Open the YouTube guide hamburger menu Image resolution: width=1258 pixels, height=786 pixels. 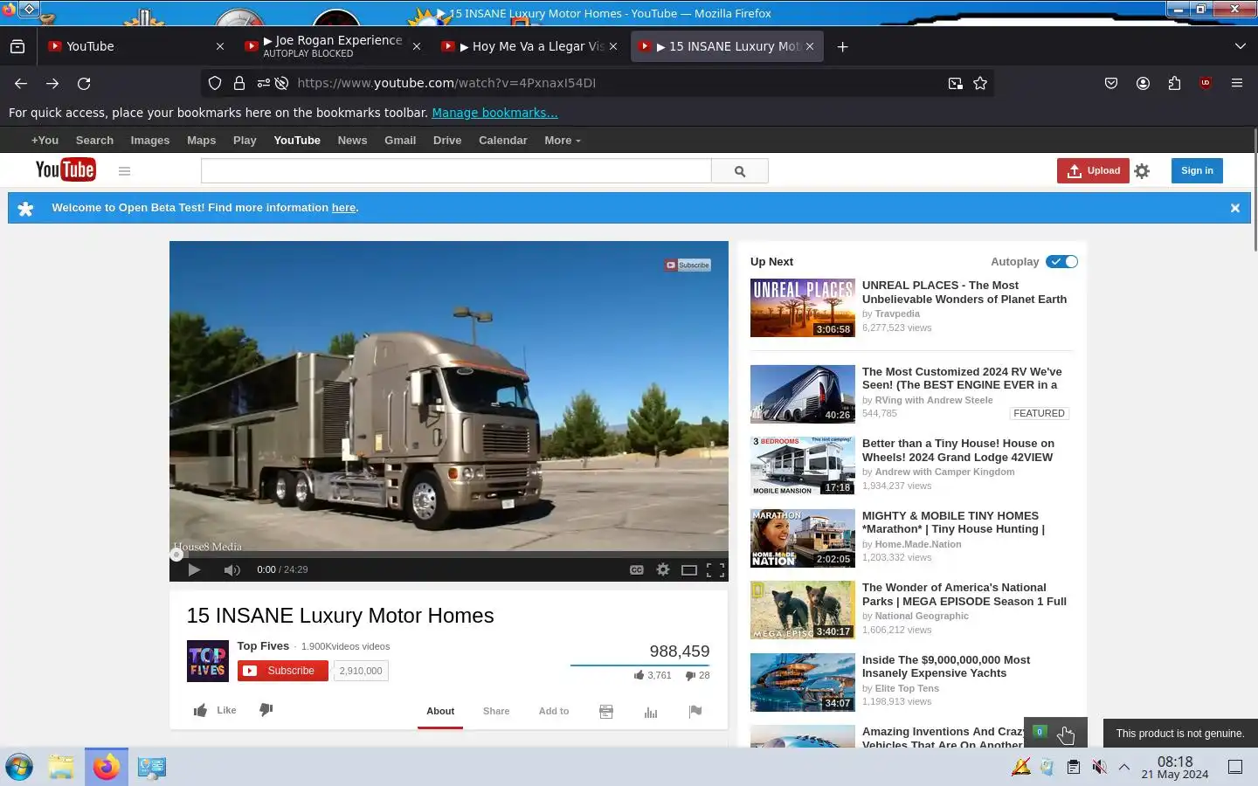point(124,171)
